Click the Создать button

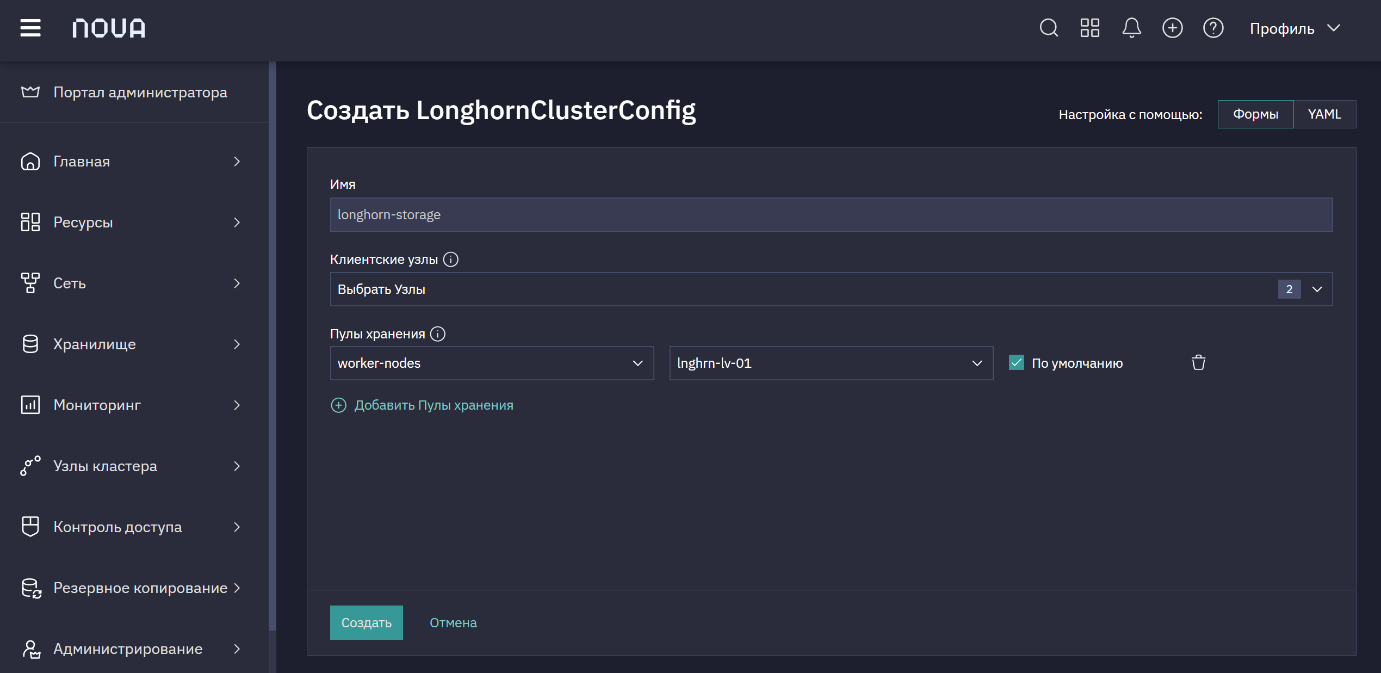[x=366, y=622]
